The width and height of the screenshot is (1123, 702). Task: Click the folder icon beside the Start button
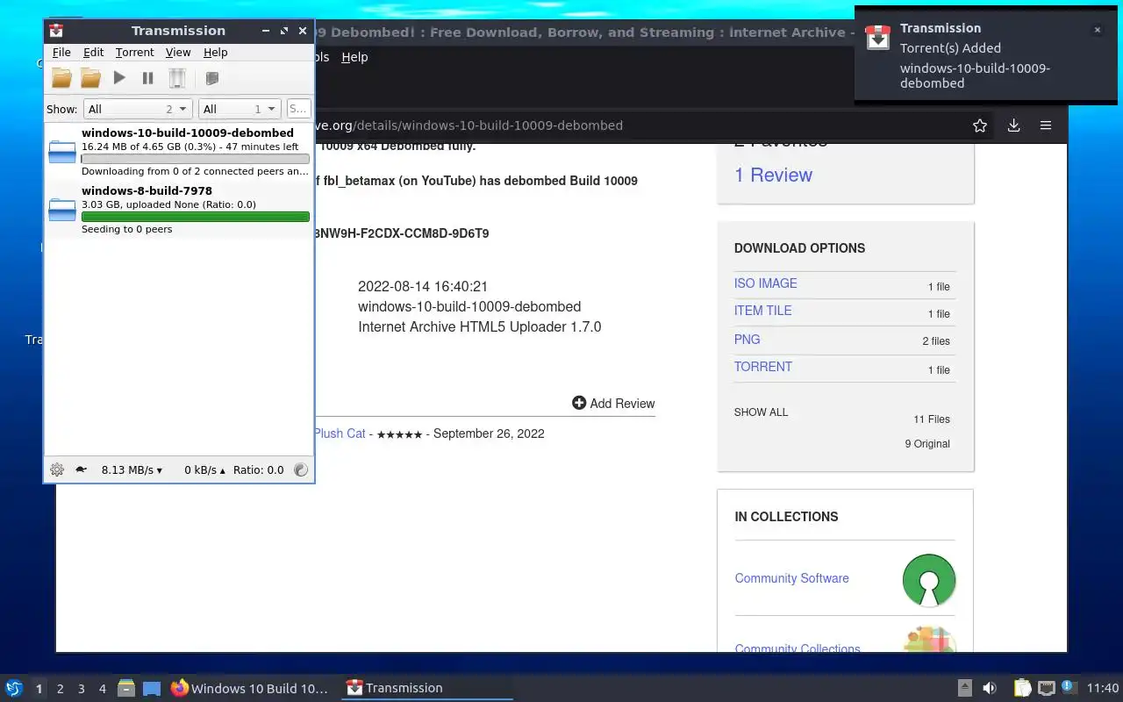click(x=90, y=78)
